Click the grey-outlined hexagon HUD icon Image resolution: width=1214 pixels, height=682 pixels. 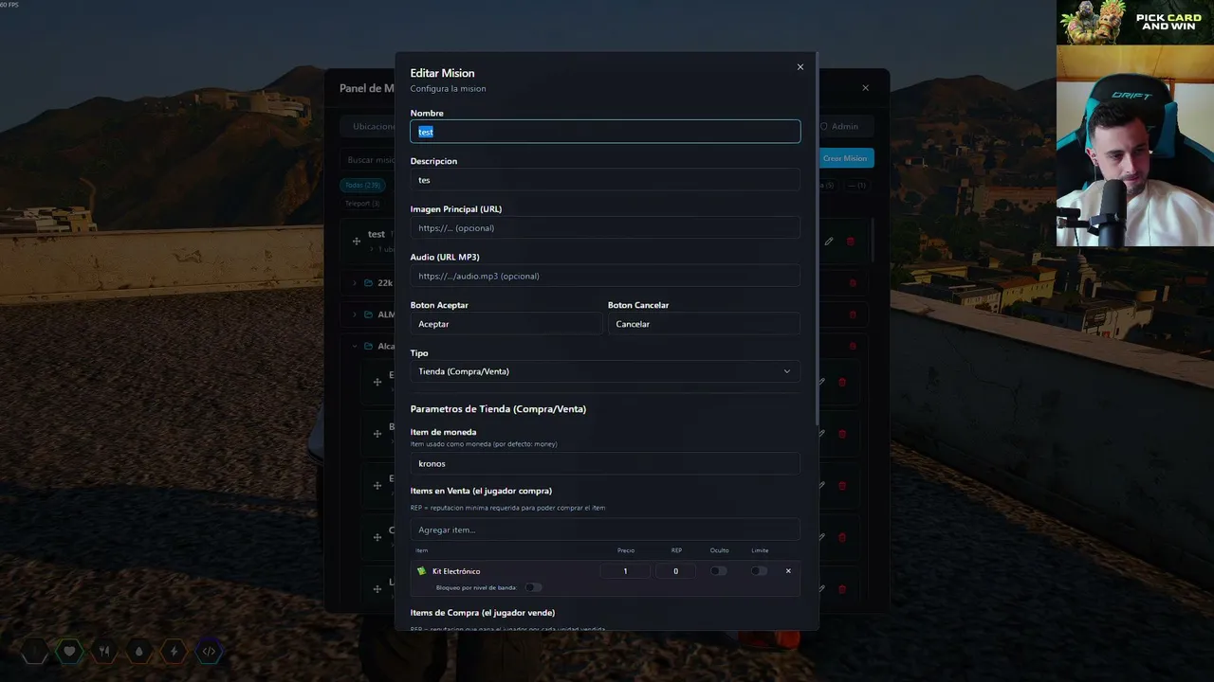pos(34,652)
